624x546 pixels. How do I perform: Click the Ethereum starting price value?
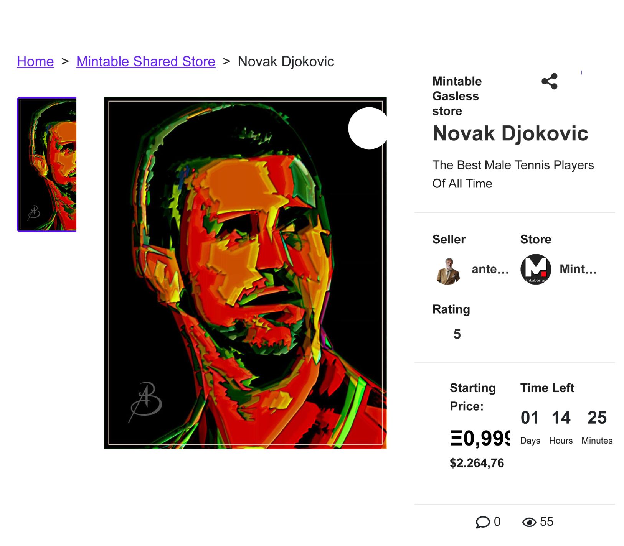point(480,438)
